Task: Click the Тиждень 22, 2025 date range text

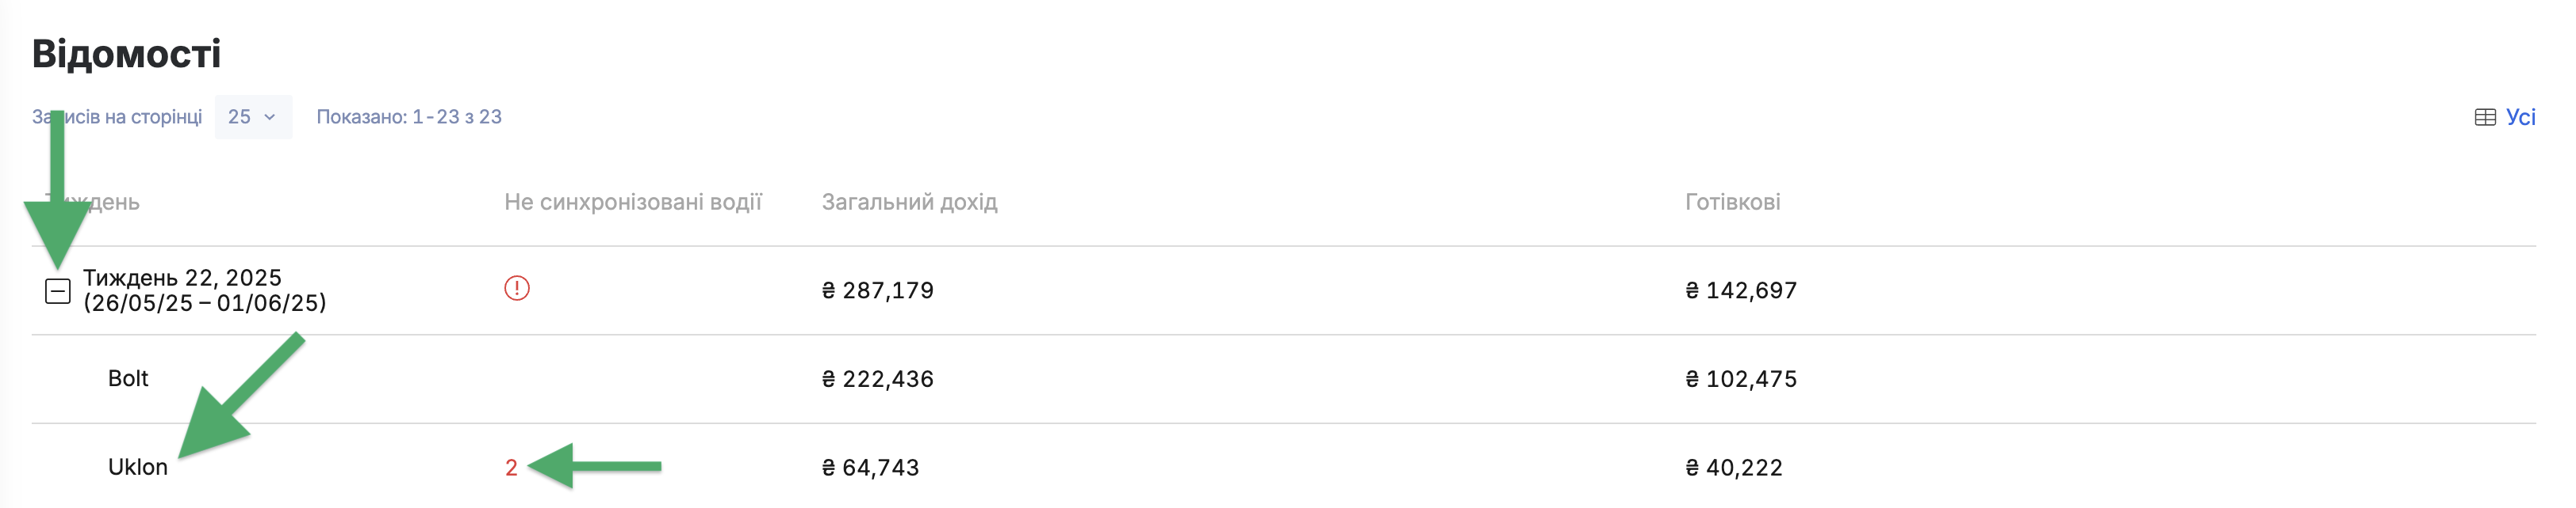Action: [204, 303]
